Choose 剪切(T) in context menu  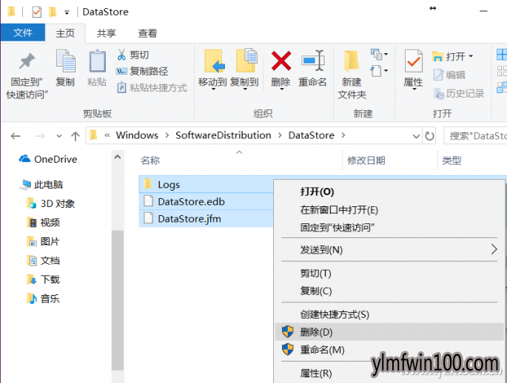(x=388, y=274)
